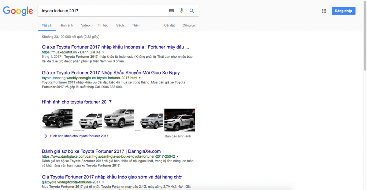Click the Đăng nhập sign-in button
This screenshot has width=367, height=190.
coord(343,11)
